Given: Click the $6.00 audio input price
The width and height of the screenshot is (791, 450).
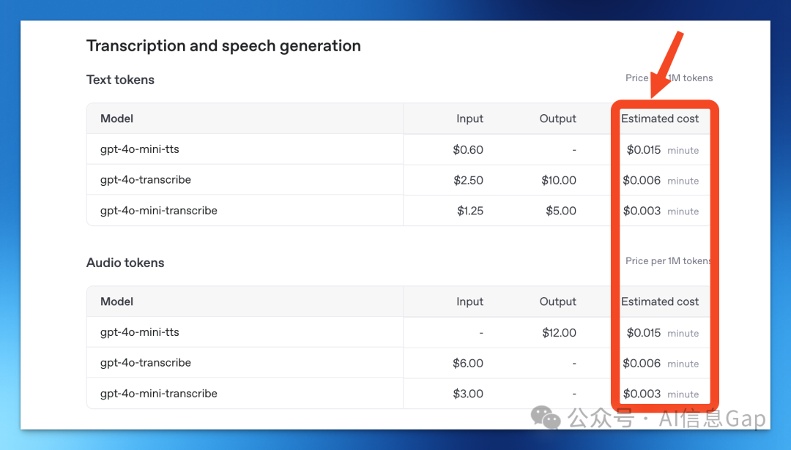Looking at the screenshot, I should pos(468,363).
